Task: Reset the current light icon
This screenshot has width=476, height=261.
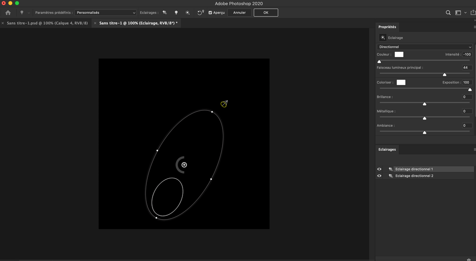Action: click(x=201, y=13)
